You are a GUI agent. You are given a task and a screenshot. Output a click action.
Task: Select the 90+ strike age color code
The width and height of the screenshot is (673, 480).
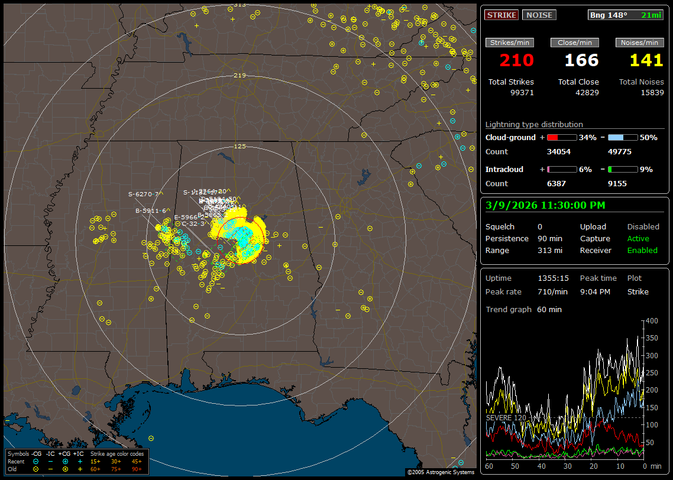tap(136, 469)
